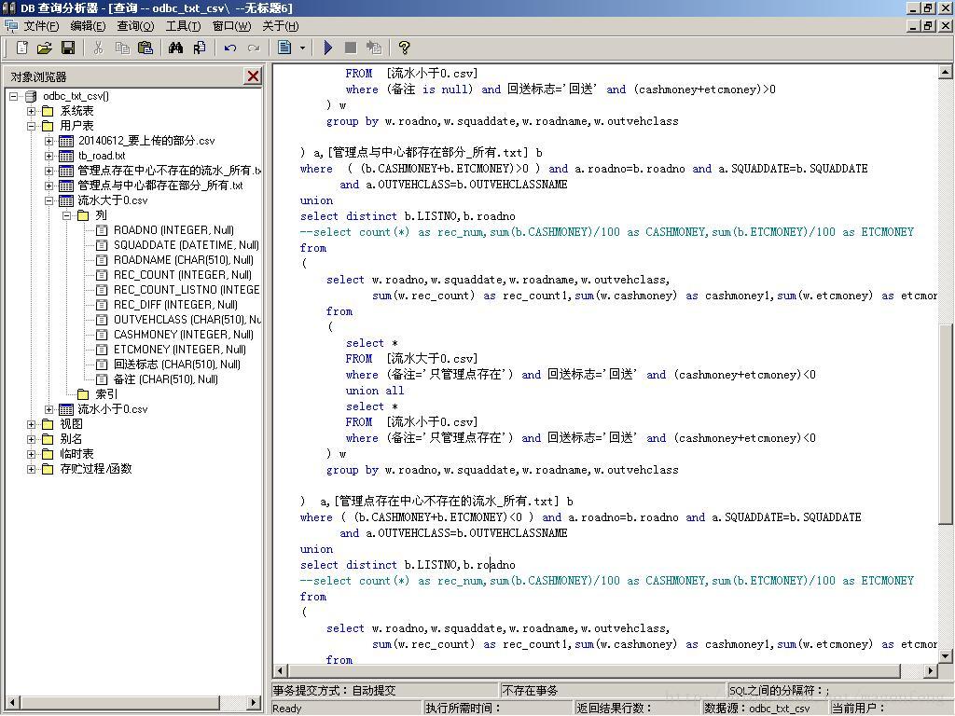Open the 编辑(E) menu
955x716 pixels.
(x=88, y=26)
